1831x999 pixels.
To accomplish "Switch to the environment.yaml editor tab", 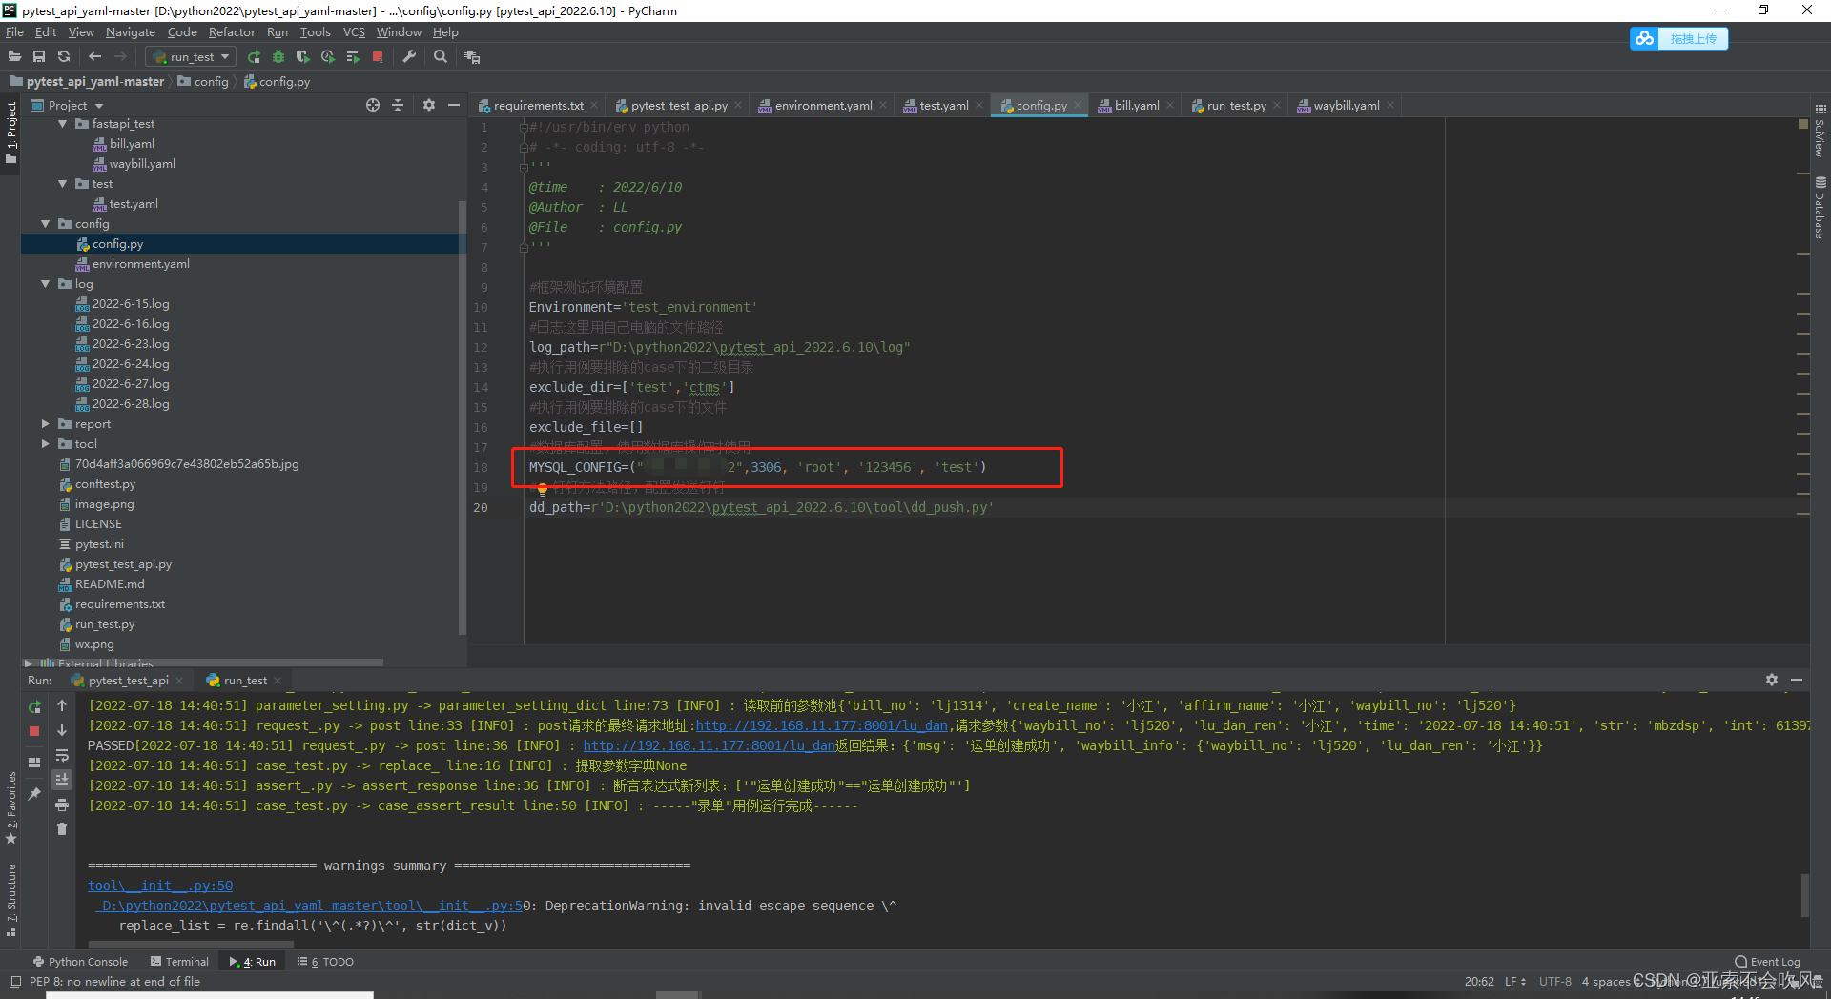I will [823, 106].
